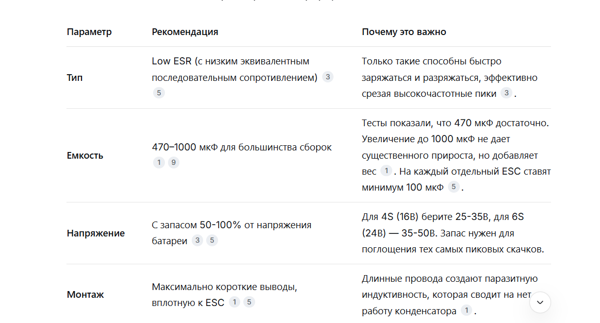Click 'С запасом 50-100%' recommendation text
This screenshot has height=323, width=600.
click(x=197, y=225)
